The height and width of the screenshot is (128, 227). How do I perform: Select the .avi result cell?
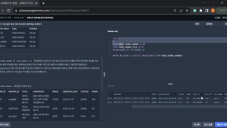point(206,102)
